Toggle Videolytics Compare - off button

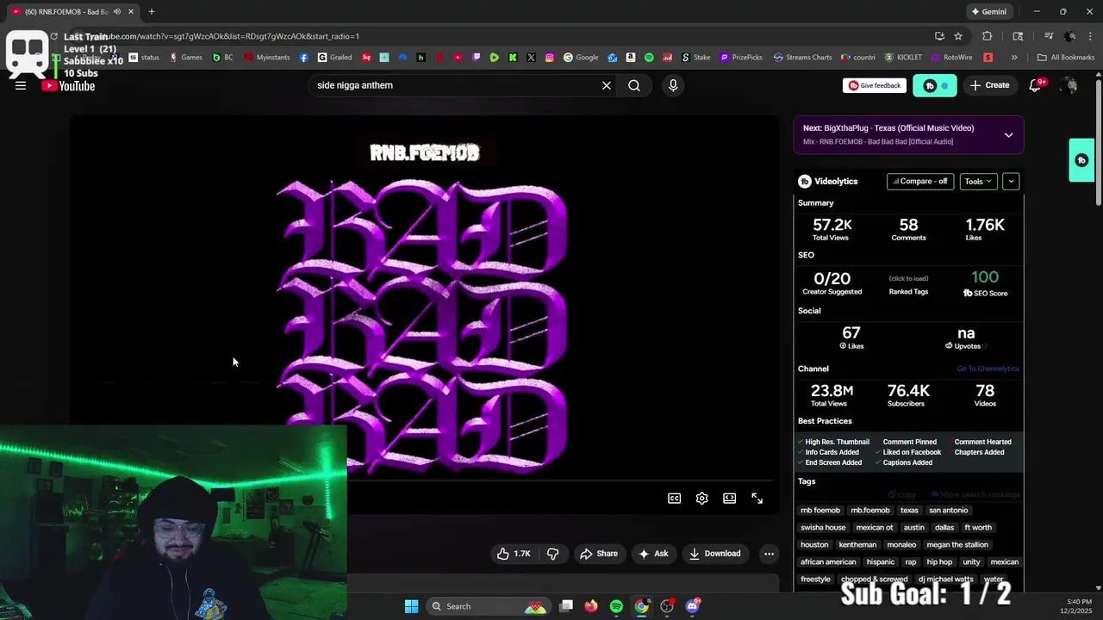point(920,181)
